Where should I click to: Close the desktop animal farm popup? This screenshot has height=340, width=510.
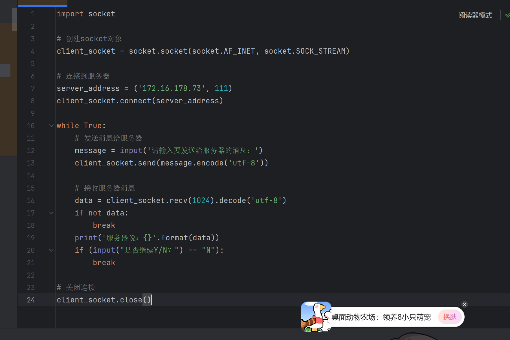(465, 304)
